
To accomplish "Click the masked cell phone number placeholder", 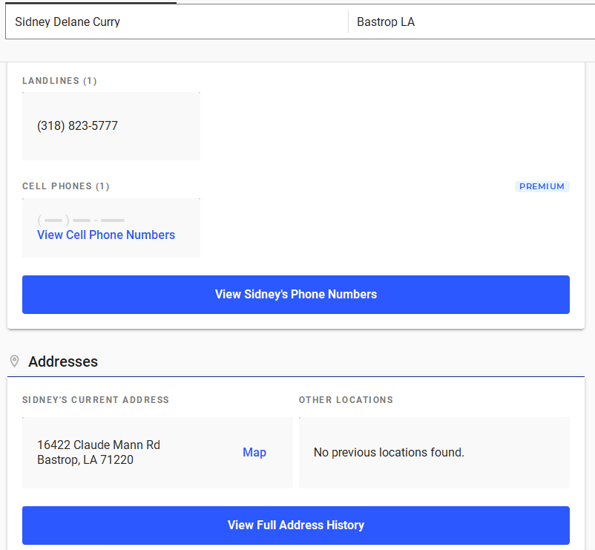I will coord(81,220).
